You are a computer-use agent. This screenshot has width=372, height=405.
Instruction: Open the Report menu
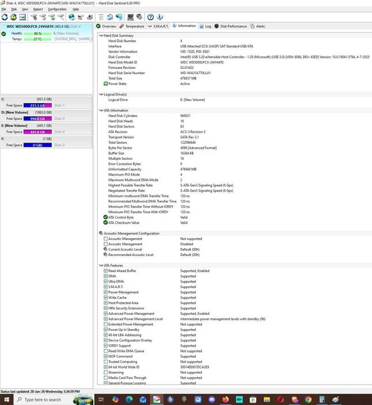tap(38, 9)
